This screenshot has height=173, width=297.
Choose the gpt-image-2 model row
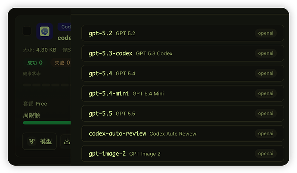(183, 154)
